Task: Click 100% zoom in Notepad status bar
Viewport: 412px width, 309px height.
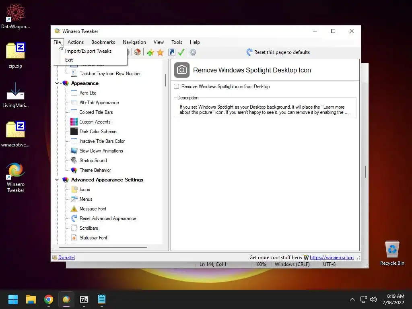Action: pos(260,264)
